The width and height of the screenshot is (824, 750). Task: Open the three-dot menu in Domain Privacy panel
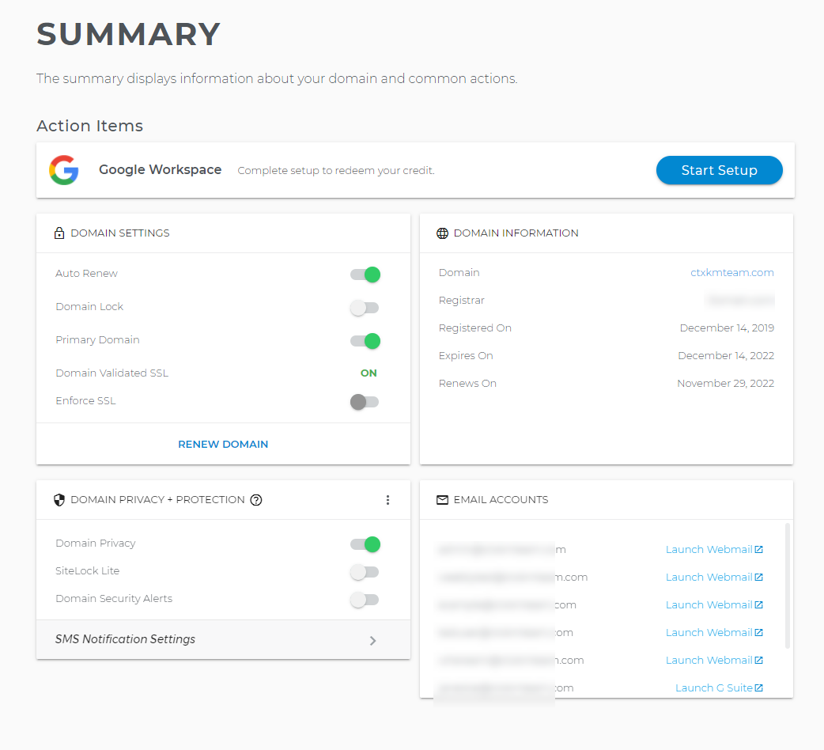[x=388, y=499]
